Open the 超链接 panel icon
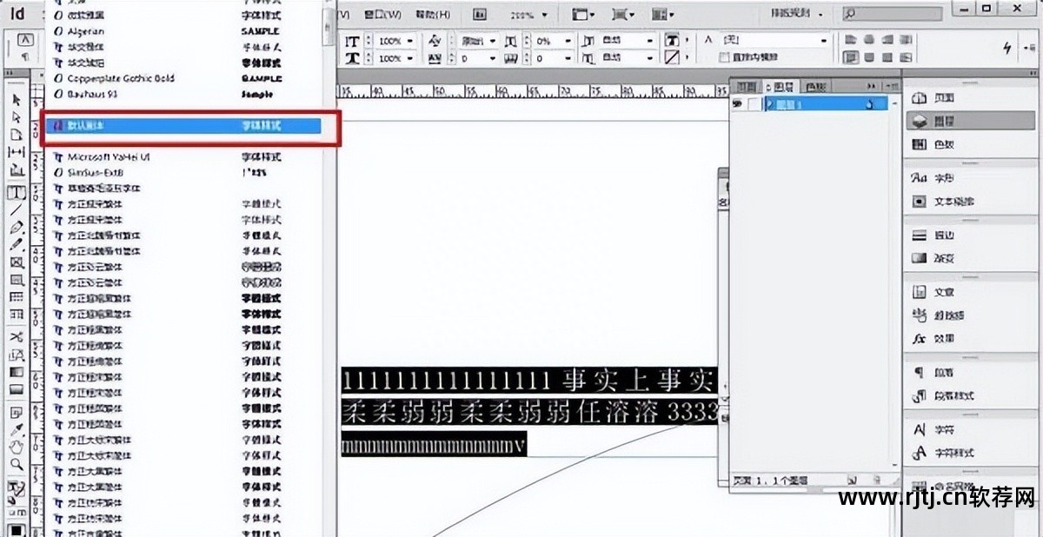The image size is (1043, 537). point(920,315)
